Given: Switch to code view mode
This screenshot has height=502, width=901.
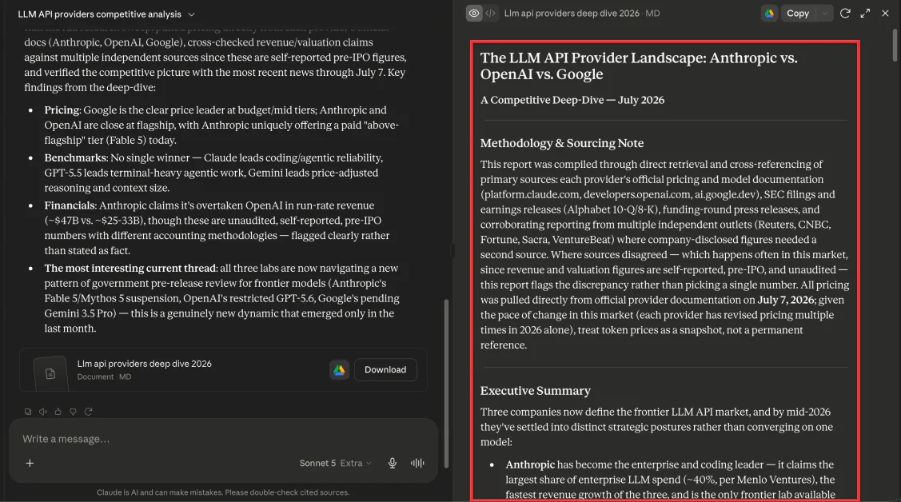Looking at the screenshot, I should click(x=490, y=14).
